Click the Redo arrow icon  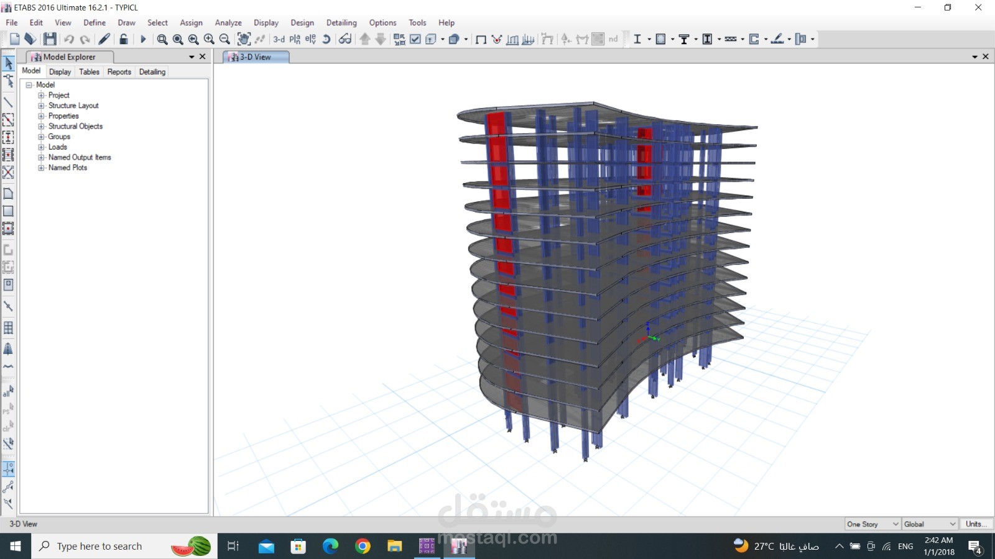click(85, 39)
